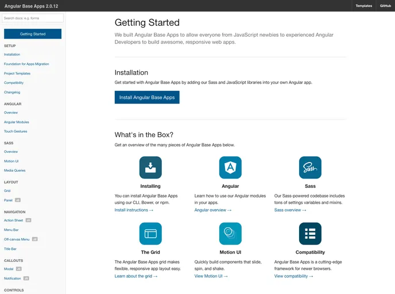Open Media Queries sidebar link
The image size is (395, 294).
tap(14, 171)
